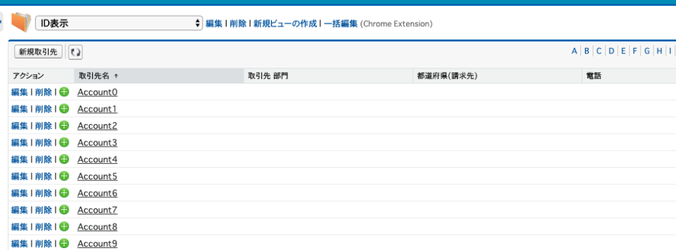Open the 新規ビューの作成 link
This screenshot has height=250, width=676.
tap(285, 24)
